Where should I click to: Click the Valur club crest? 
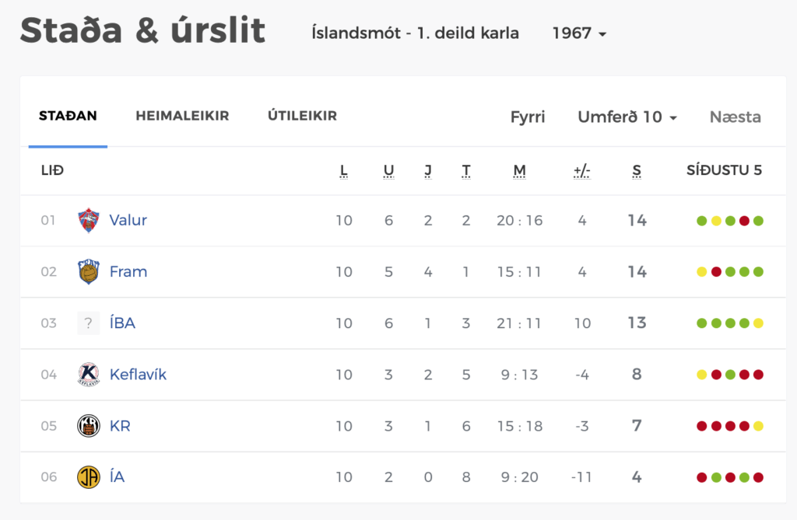point(89,221)
